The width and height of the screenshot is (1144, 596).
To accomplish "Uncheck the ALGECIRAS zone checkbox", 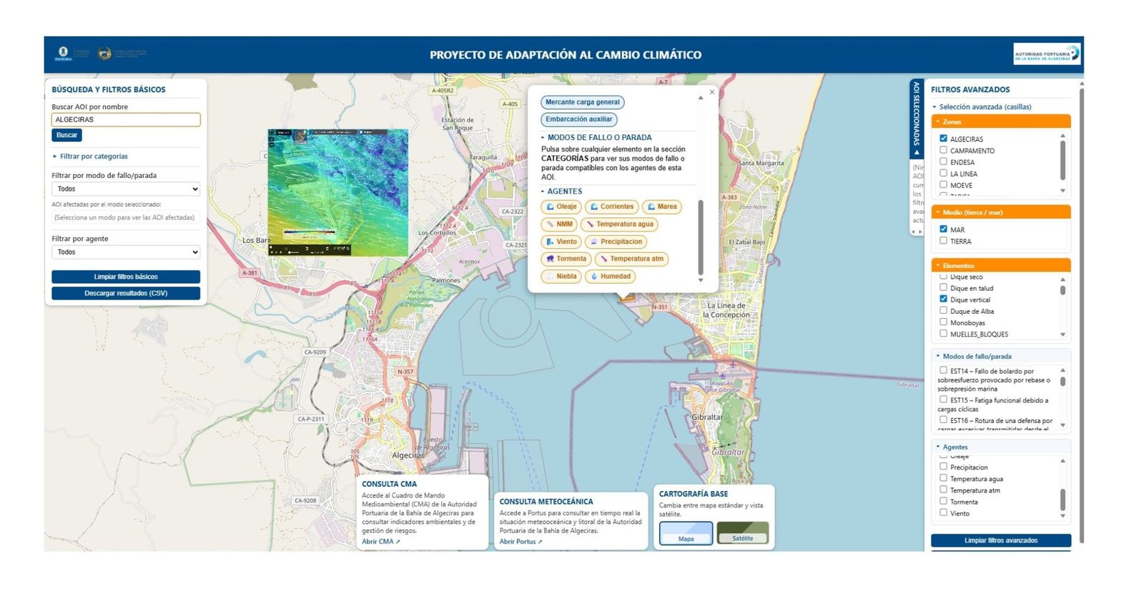I will (943, 139).
